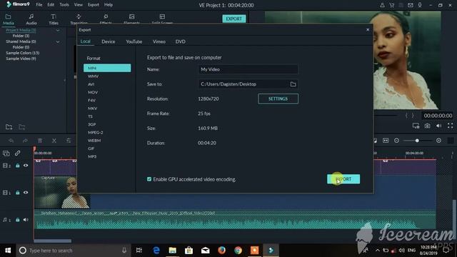This screenshot has height=257, width=457.
Task: Click the zoom out minus icon on timeline
Action: (396, 141)
